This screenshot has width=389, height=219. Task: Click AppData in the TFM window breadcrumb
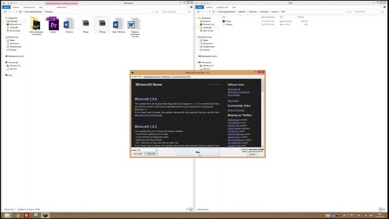[x=242, y=12]
